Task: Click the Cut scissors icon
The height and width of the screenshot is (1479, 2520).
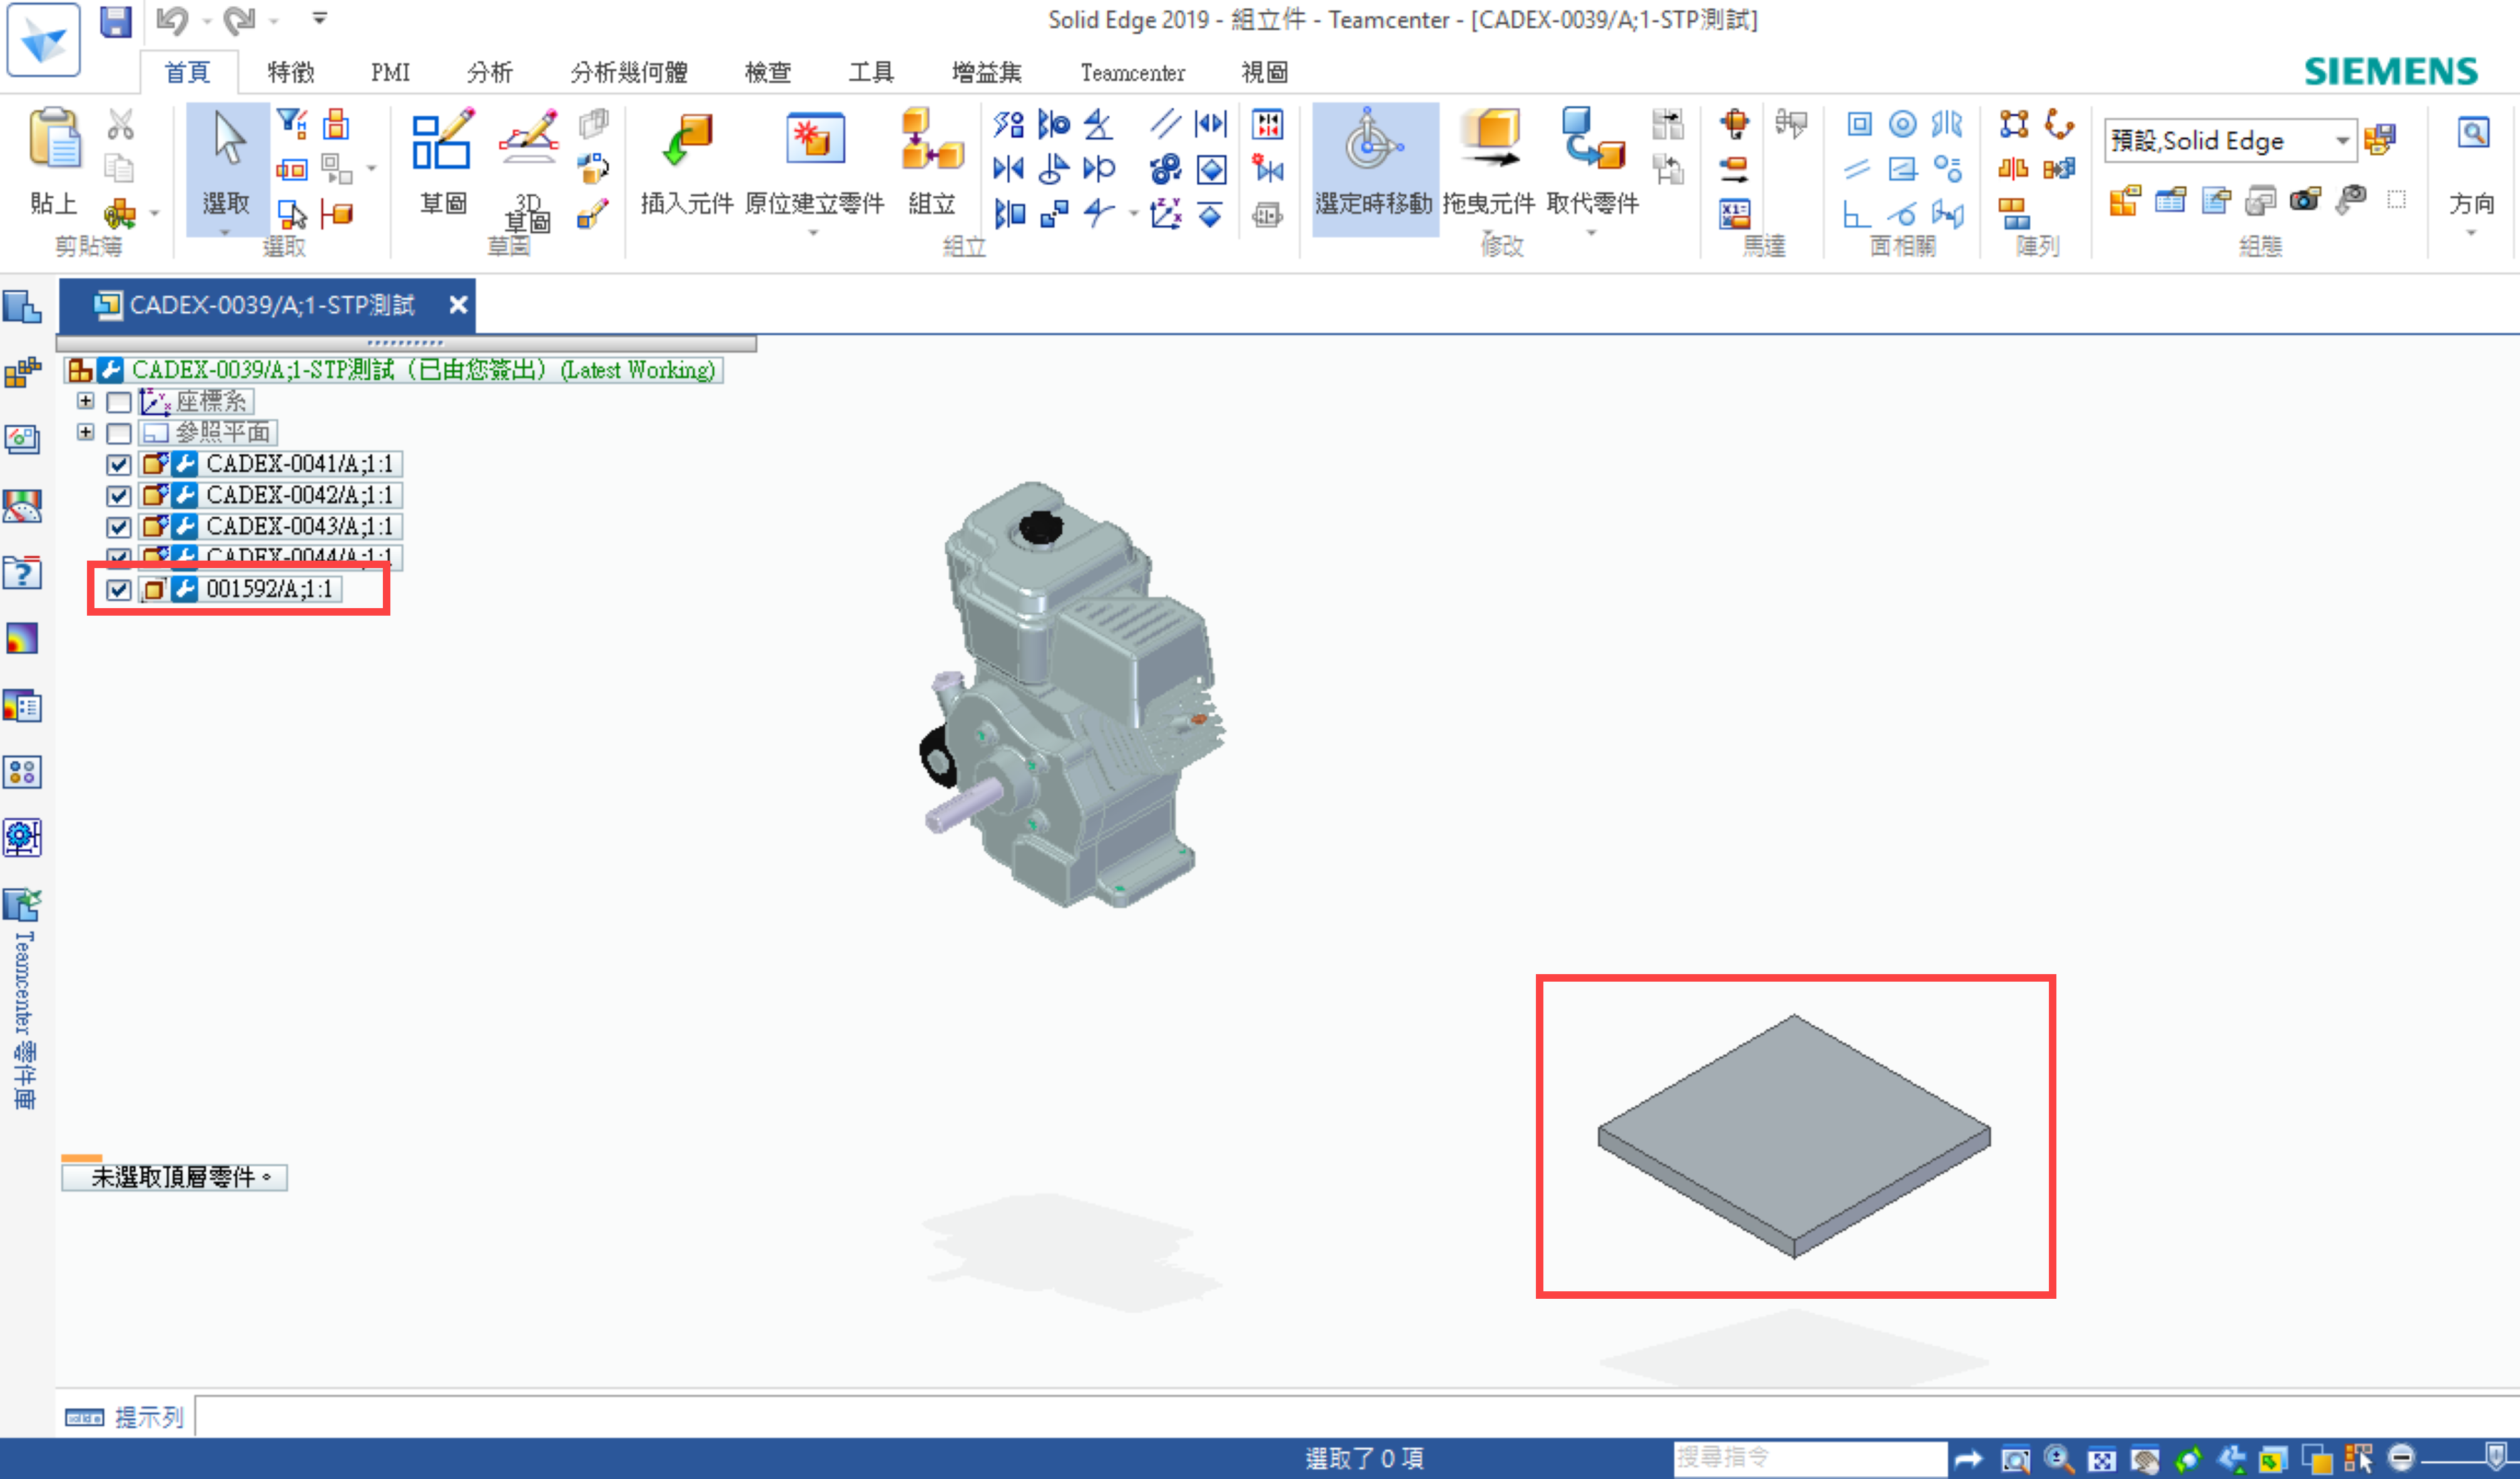Action: 120,124
